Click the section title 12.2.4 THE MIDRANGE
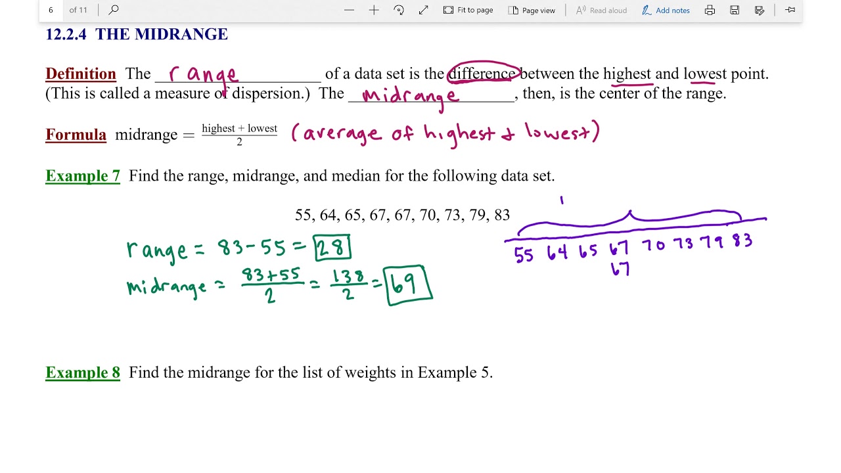 coord(137,35)
